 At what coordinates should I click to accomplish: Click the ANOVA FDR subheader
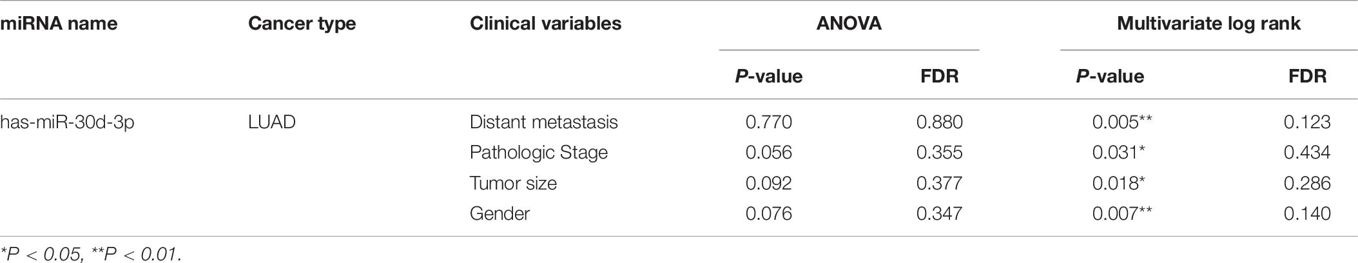940,76
